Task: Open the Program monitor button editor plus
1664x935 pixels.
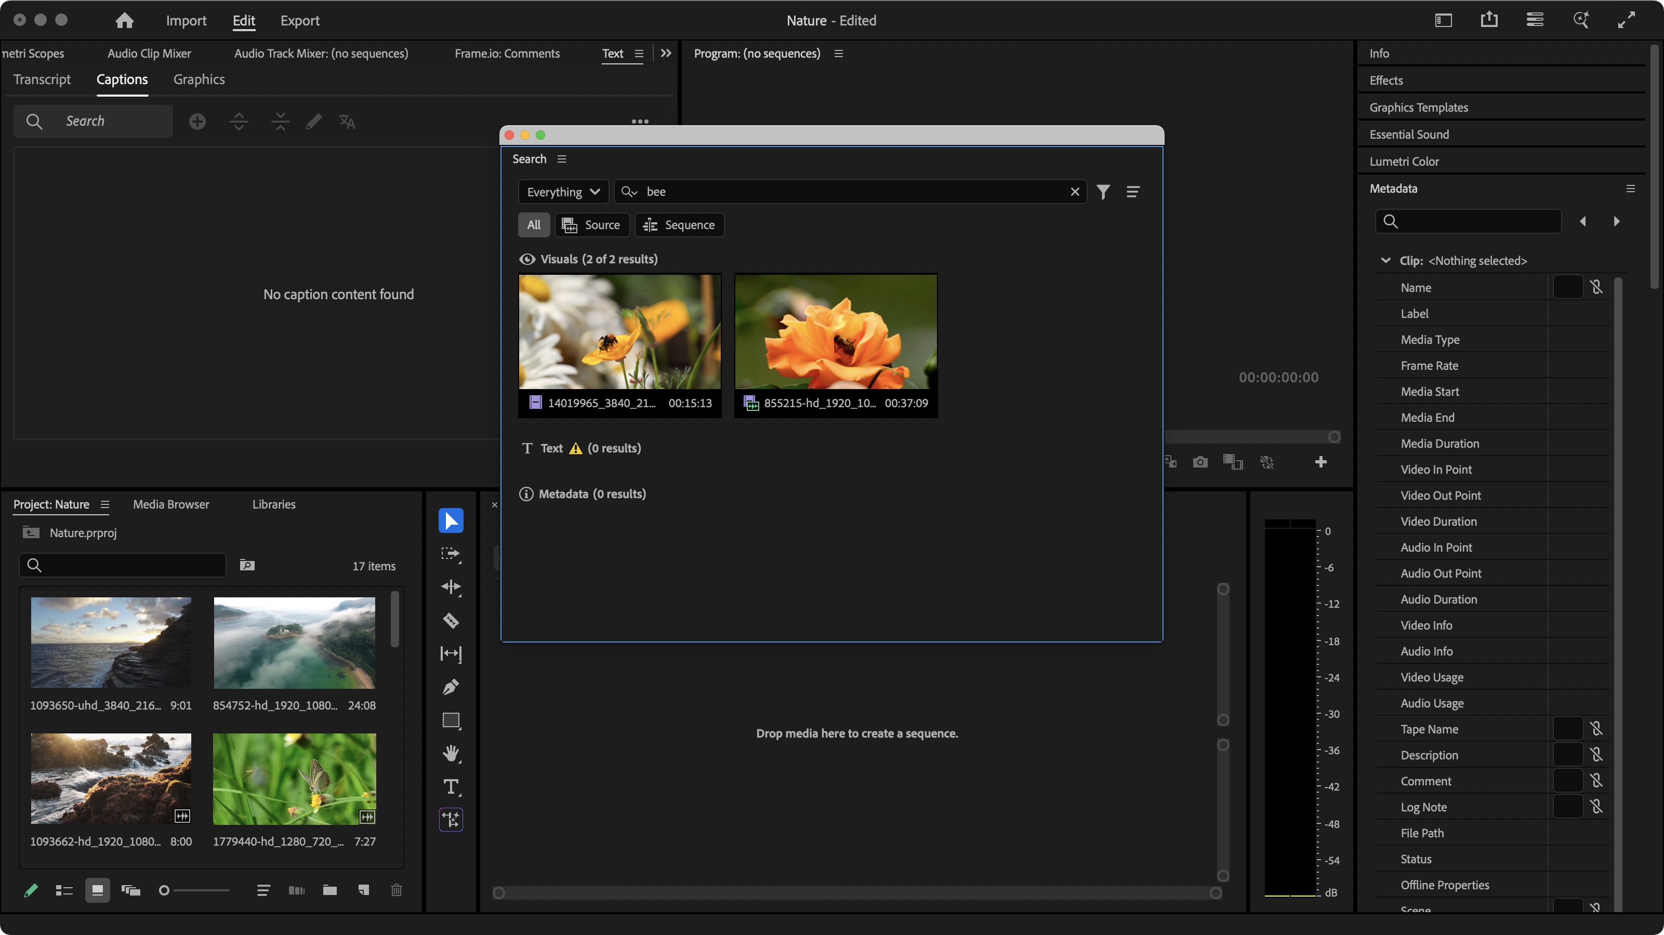Action: (1321, 462)
